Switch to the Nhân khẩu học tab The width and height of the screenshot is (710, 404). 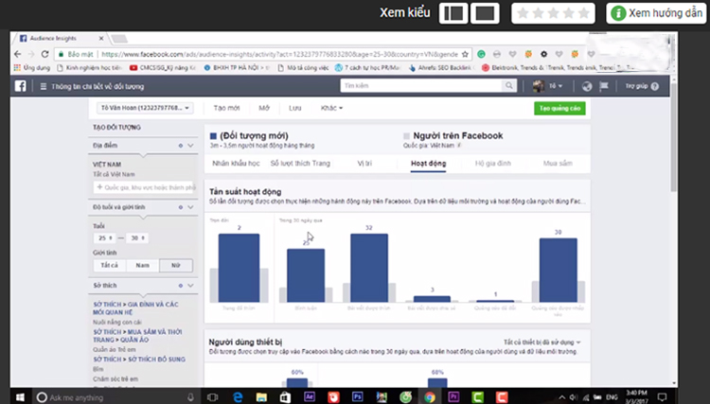[236, 164]
